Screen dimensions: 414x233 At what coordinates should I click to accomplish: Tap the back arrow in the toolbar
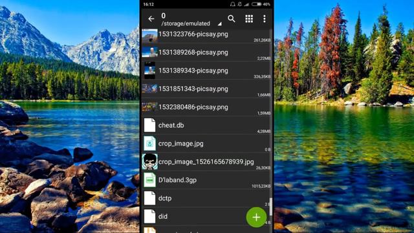[151, 19]
